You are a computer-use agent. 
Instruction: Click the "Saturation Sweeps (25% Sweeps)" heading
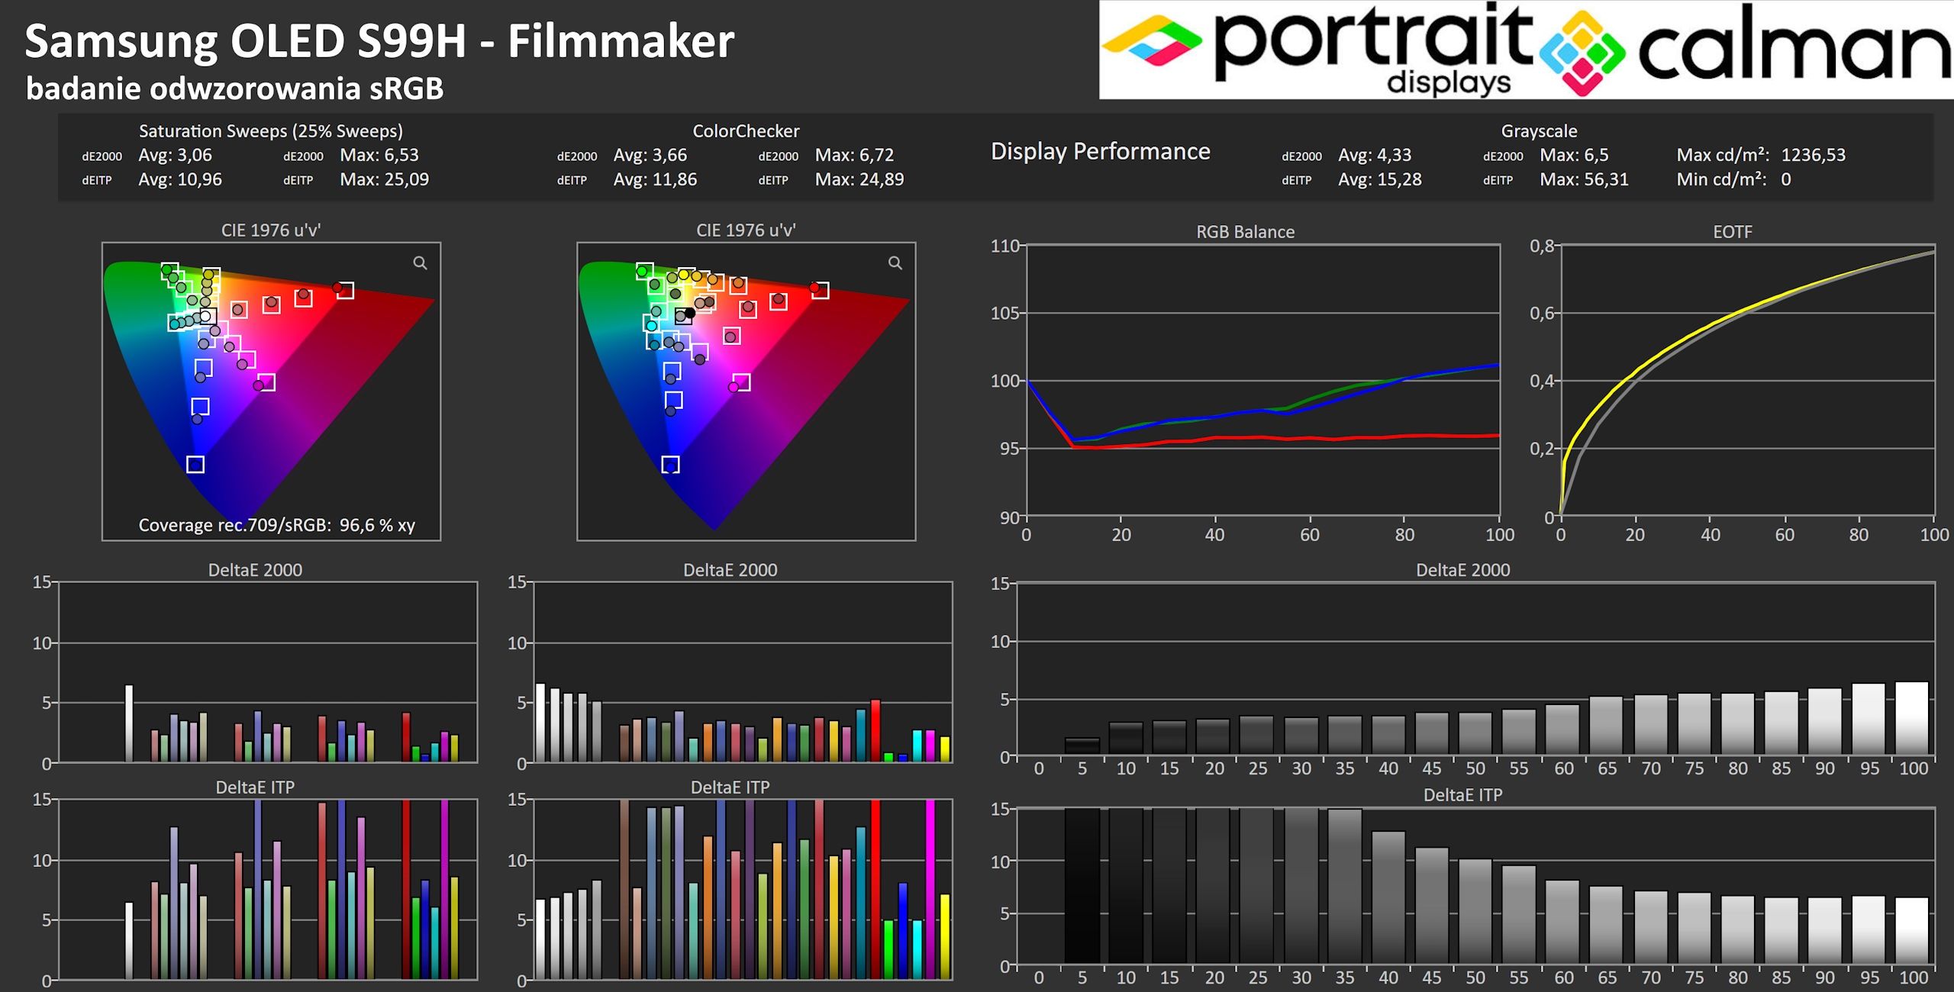click(x=271, y=131)
